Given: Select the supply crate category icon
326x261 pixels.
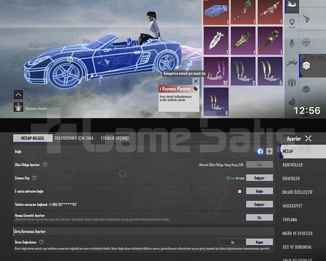Looking at the screenshot, I should (x=306, y=89).
